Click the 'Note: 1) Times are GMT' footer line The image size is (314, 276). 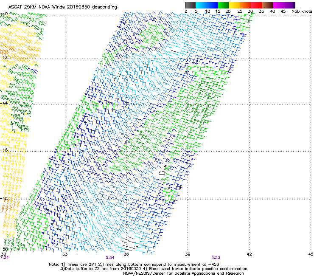tap(134, 265)
